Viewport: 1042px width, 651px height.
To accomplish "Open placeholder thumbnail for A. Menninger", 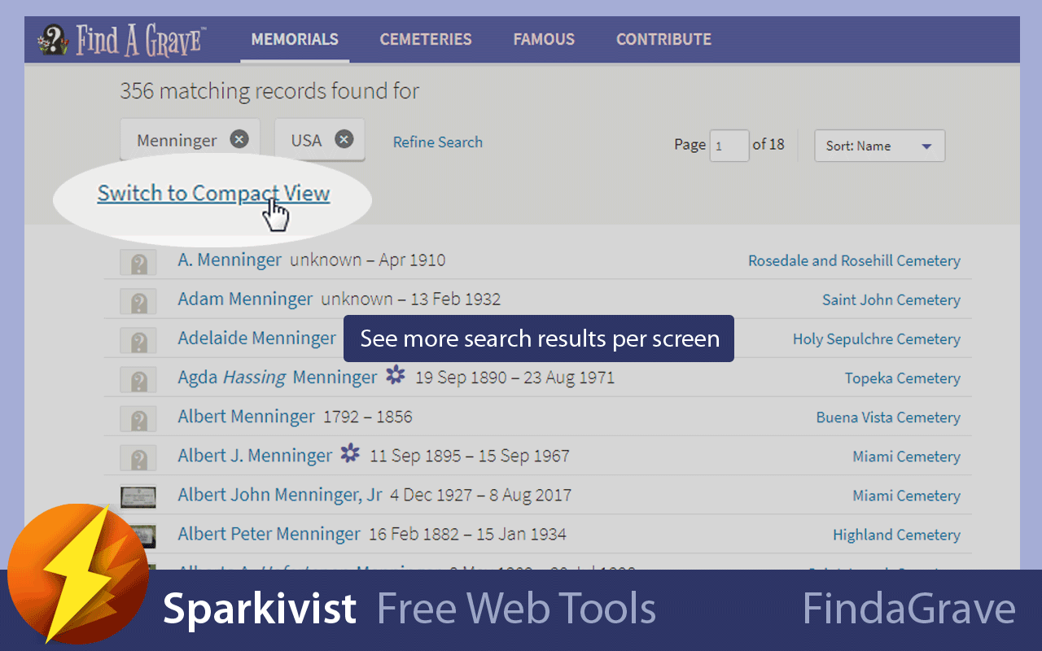I will 138,263.
